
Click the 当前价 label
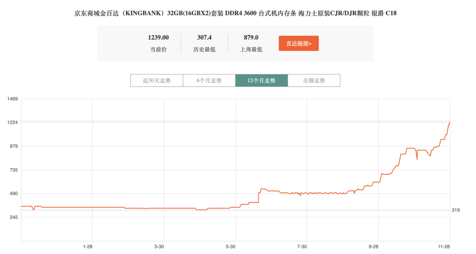pyautogui.click(x=158, y=49)
